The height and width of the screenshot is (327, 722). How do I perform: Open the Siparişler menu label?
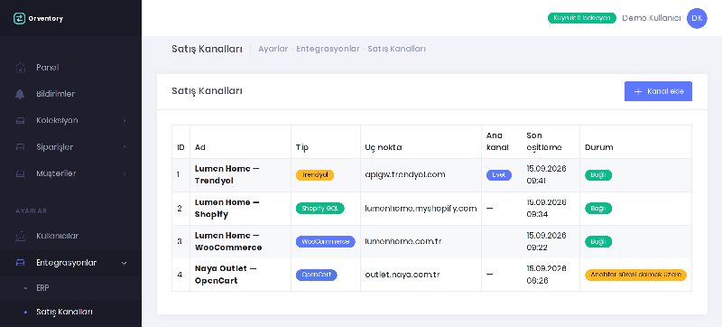coord(55,147)
